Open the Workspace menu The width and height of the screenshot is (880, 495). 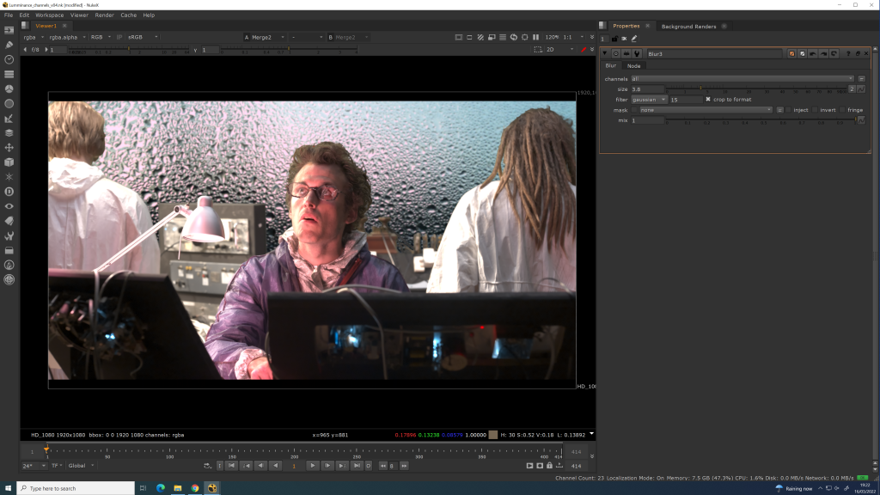tap(49, 15)
